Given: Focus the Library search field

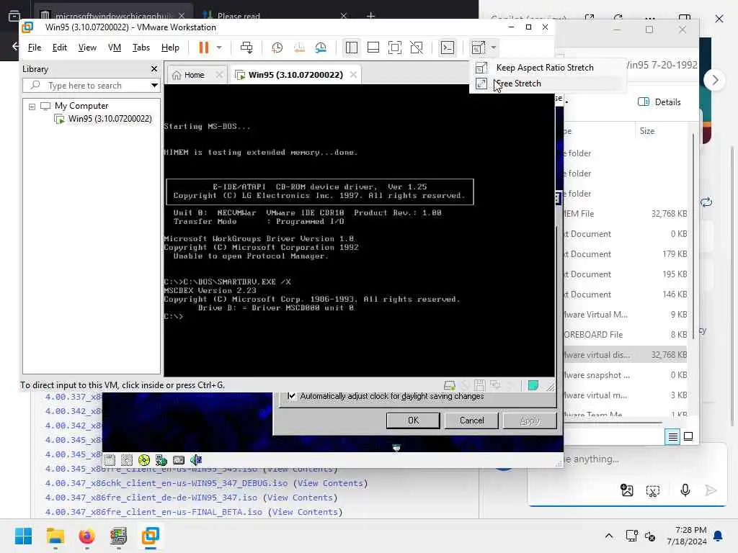Looking at the screenshot, I should point(85,86).
